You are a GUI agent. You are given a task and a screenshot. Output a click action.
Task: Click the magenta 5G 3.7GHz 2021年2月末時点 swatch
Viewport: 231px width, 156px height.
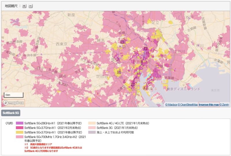[20, 128]
